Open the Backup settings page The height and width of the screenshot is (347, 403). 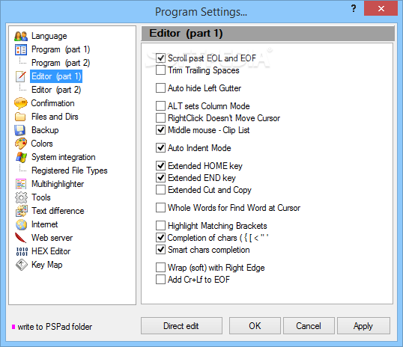pyautogui.click(x=45, y=130)
